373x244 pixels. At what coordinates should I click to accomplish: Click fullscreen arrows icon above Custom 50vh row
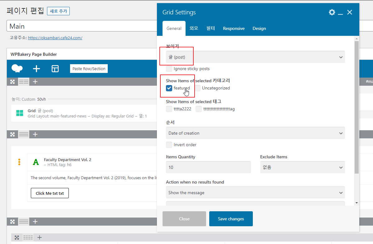tap(12, 82)
